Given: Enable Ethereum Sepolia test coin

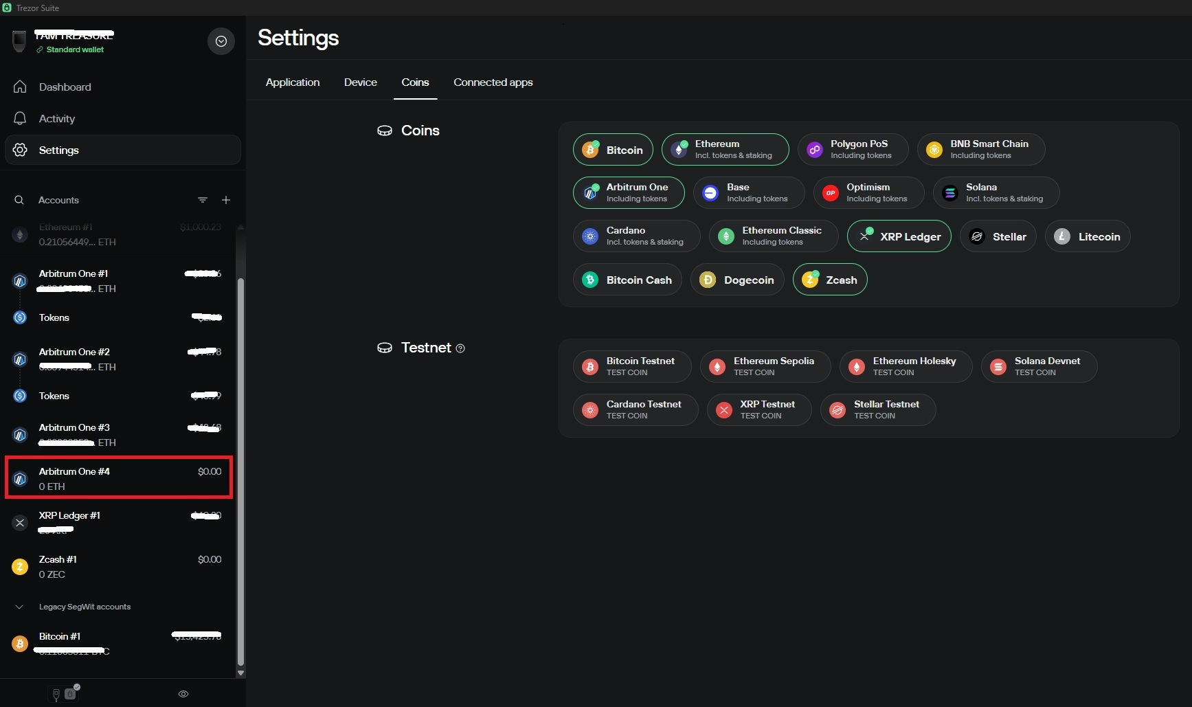Looking at the screenshot, I should click(x=765, y=366).
